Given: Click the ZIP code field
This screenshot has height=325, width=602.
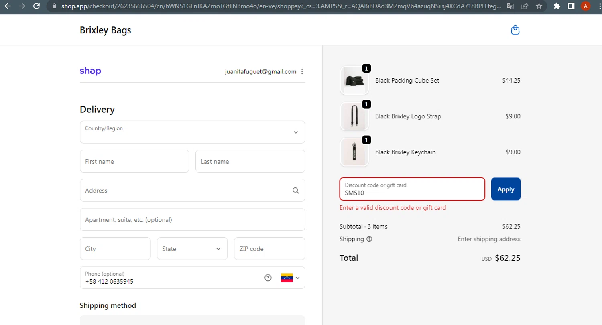Looking at the screenshot, I should (x=270, y=249).
